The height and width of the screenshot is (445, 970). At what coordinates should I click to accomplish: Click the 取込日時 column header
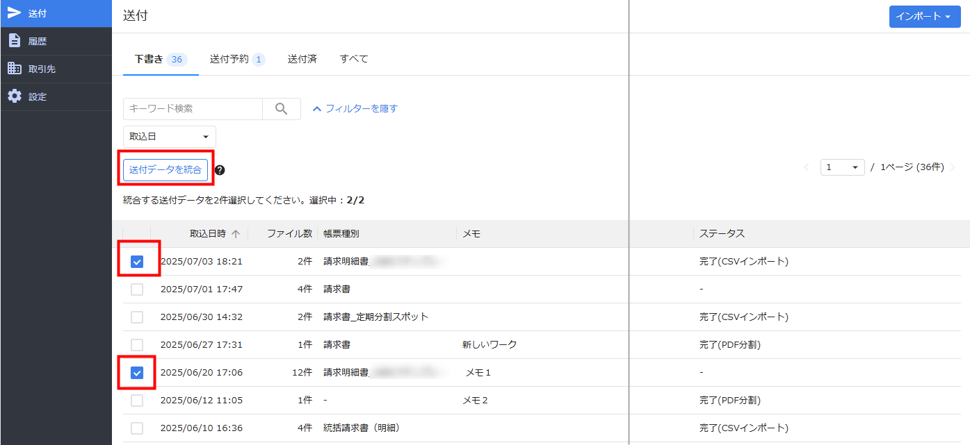pos(208,234)
